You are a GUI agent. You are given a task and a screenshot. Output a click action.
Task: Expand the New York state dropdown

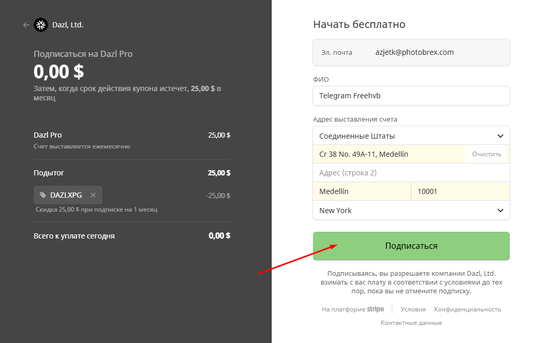point(404,211)
